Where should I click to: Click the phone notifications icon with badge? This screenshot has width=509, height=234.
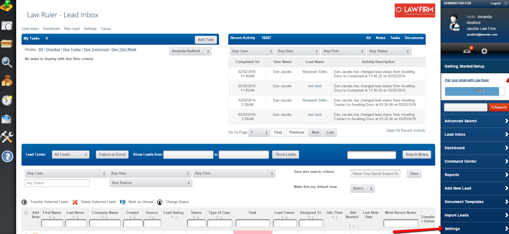(468, 50)
